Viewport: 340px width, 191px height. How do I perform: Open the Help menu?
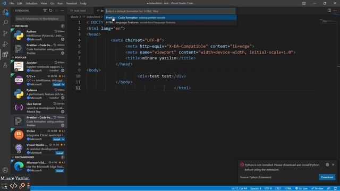coord(83,4)
